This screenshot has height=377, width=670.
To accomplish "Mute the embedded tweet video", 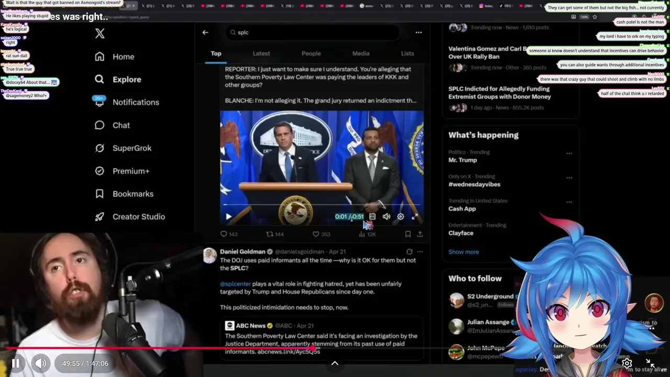I will [x=386, y=217].
